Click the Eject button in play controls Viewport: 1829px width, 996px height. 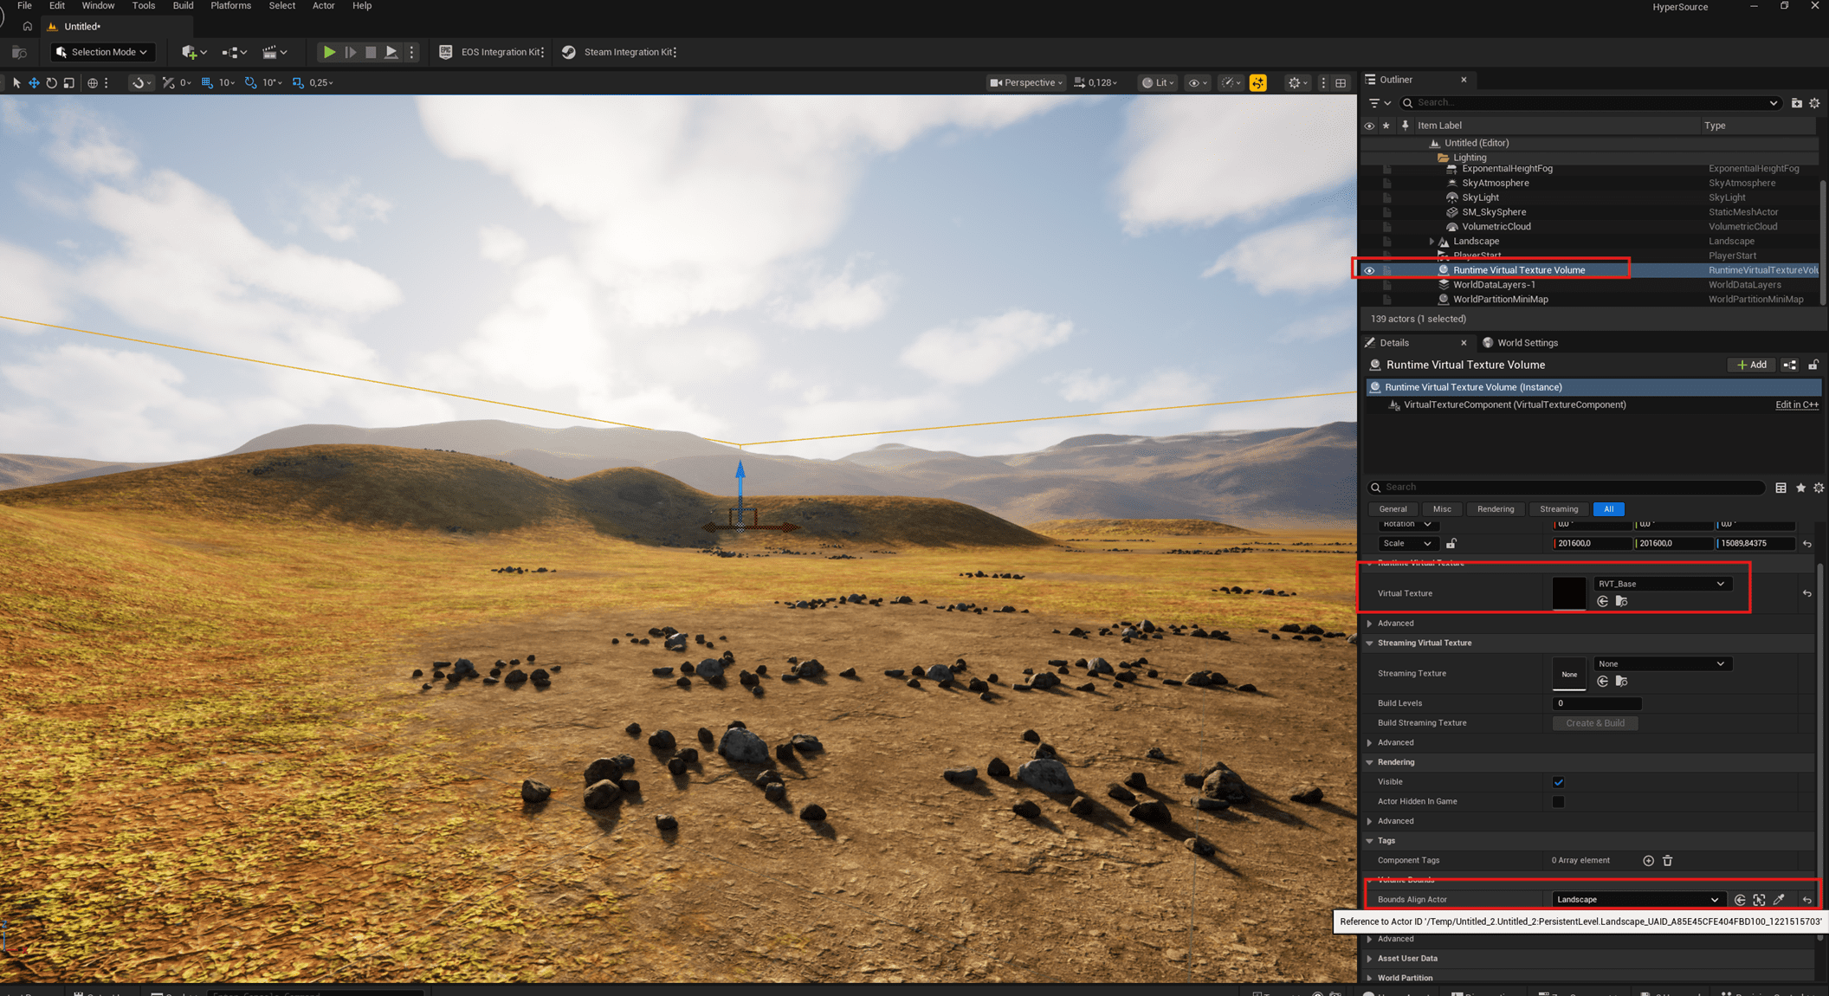[391, 52]
